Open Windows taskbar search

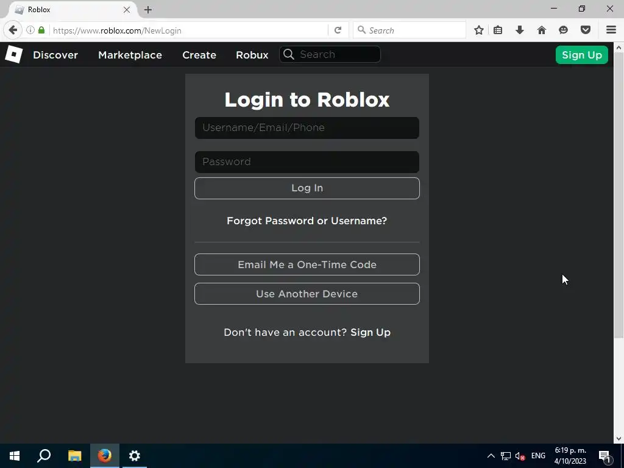coord(44,456)
